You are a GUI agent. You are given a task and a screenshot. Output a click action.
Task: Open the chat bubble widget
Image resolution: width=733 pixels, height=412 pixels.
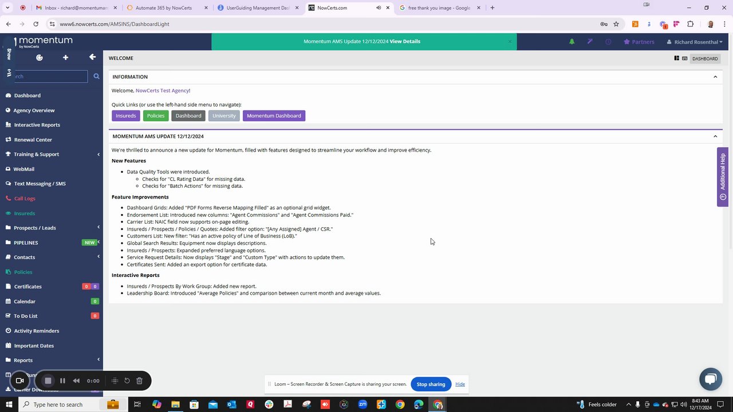click(711, 379)
